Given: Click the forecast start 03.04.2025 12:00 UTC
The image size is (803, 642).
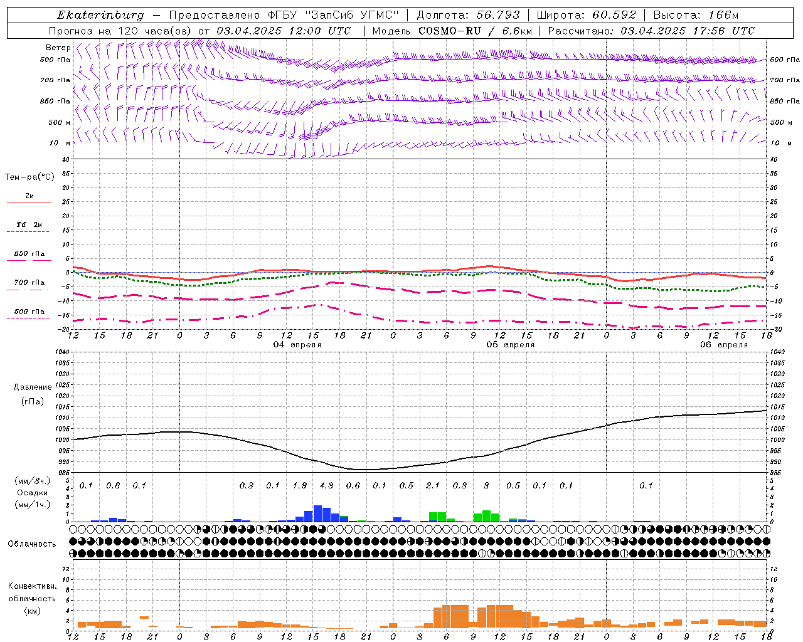Looking at the screenshot, I should (284, 31).
